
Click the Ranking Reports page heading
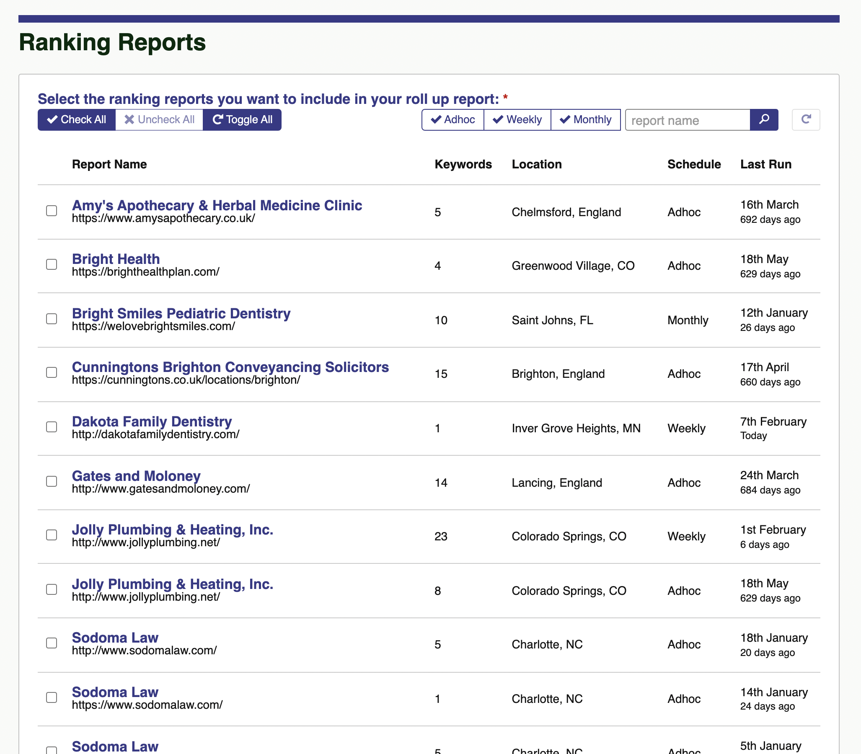coord(112,42)
